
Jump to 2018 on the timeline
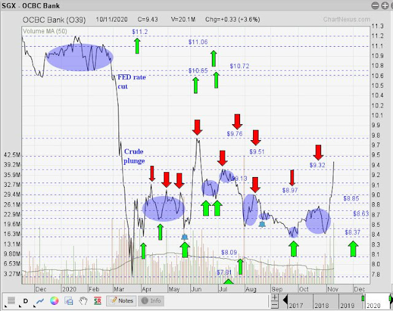click(x=321, y=305)
